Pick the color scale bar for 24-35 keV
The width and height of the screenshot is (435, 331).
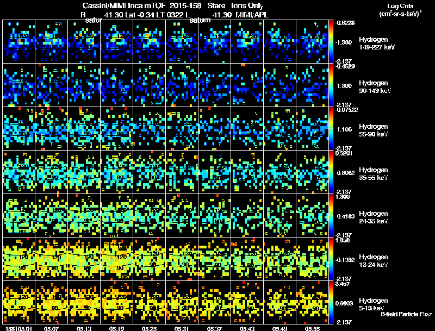pyautogui.click(x=331, y=216)
